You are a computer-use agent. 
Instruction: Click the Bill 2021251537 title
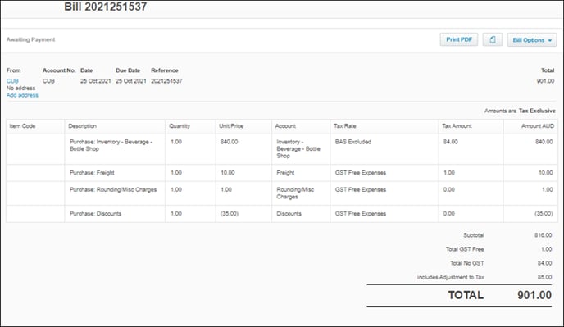point(106,7)
